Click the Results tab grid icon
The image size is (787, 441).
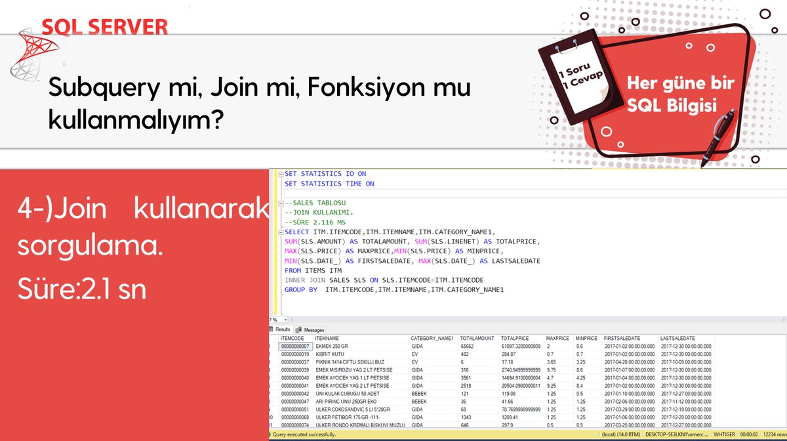[x=272, y=329]
